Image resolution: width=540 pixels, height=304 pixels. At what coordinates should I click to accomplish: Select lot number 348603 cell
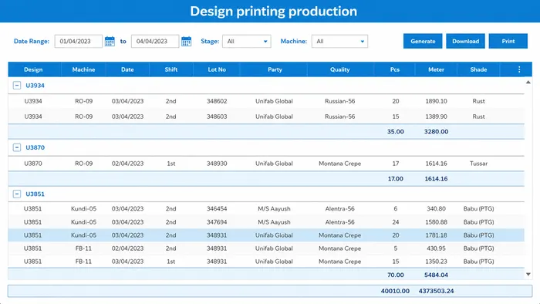click(217, 117)
